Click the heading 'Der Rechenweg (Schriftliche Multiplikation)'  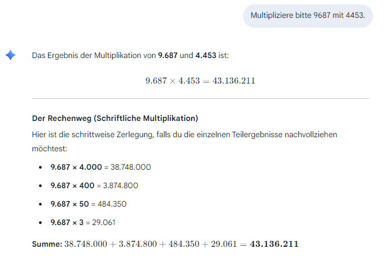pyautogui.click(x=115, y=118)
